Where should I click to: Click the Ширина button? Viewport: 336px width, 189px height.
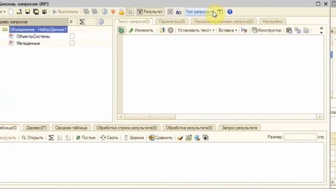[x=134, y=138]
